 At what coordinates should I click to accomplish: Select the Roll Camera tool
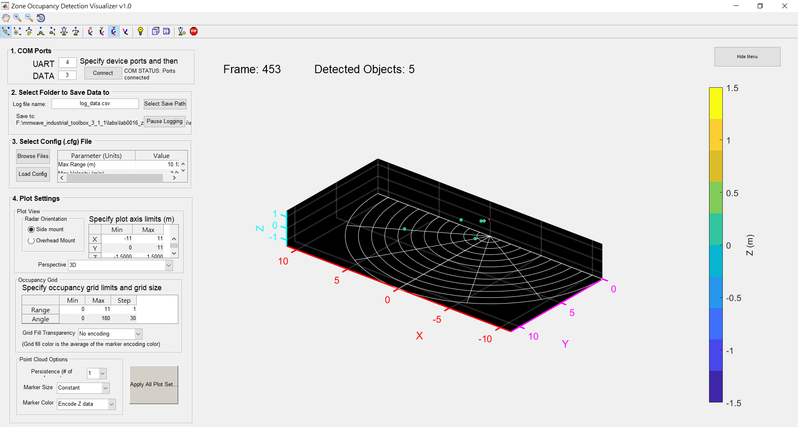point(76,31)
